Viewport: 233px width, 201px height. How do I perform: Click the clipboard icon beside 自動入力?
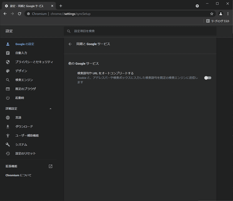(x=8, y=53)
